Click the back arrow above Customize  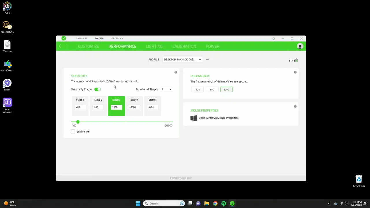(x=60, y=46)
